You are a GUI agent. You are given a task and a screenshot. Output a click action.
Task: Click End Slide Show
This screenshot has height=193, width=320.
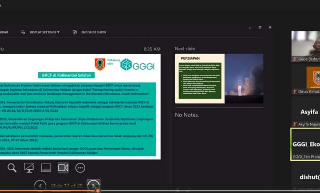[x=94, y=32]
